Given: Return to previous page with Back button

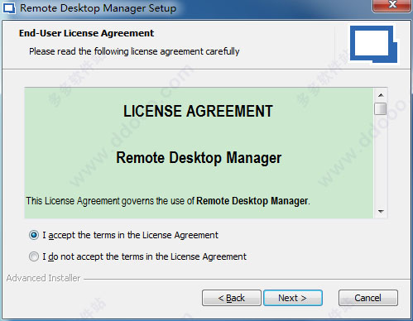Looking at the screenshot, I should tap(232, 298).
